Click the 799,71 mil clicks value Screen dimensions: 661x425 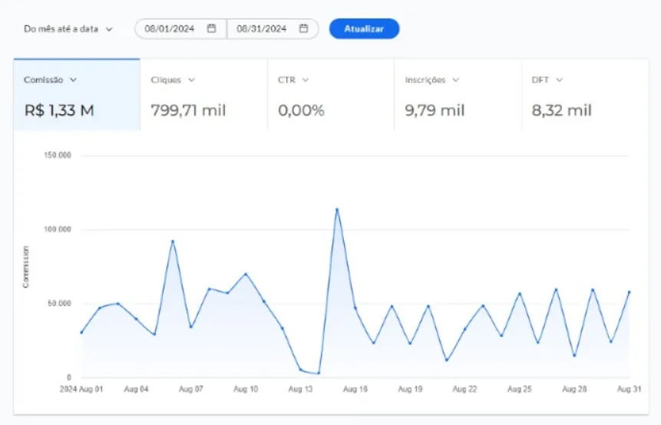click(188, 110)
